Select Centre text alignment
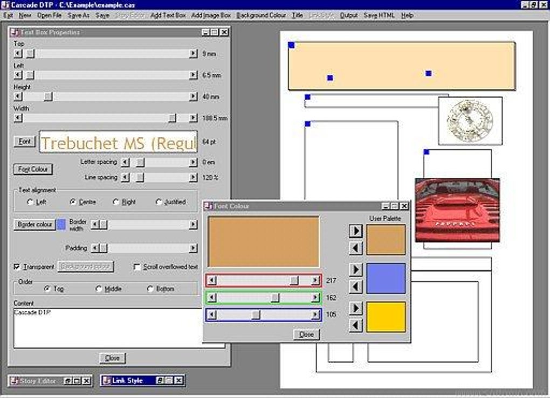This screenshot has height=398, width=550. 83,202
